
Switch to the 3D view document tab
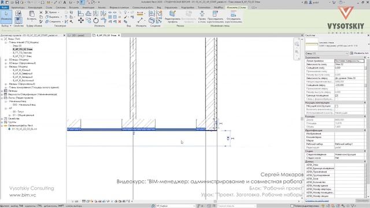point(79,35)
